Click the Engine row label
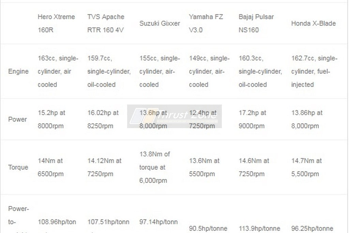The image size is (349, 233). (18, 71)
